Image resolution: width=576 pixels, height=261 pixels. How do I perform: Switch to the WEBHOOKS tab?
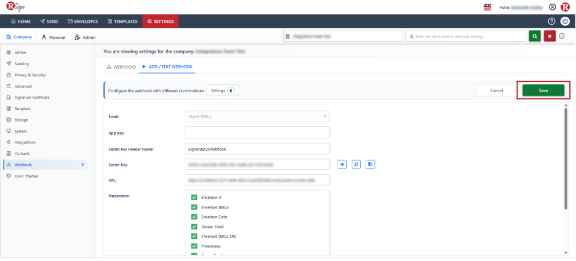pyautogui.click(x=121, y=67)
